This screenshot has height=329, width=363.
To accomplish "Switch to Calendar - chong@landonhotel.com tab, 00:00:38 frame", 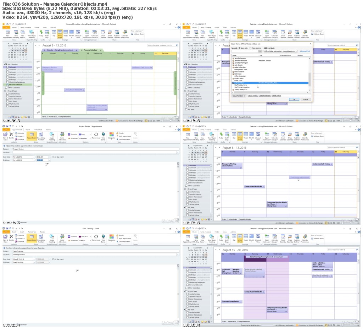I will [60, 50].
